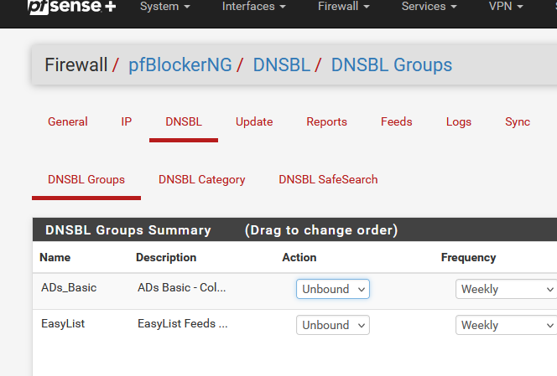The width and height of the screenshot is (557, 376).
Task: Click the DNSBL Groups breadcrumb link
Action: point(391,65)
